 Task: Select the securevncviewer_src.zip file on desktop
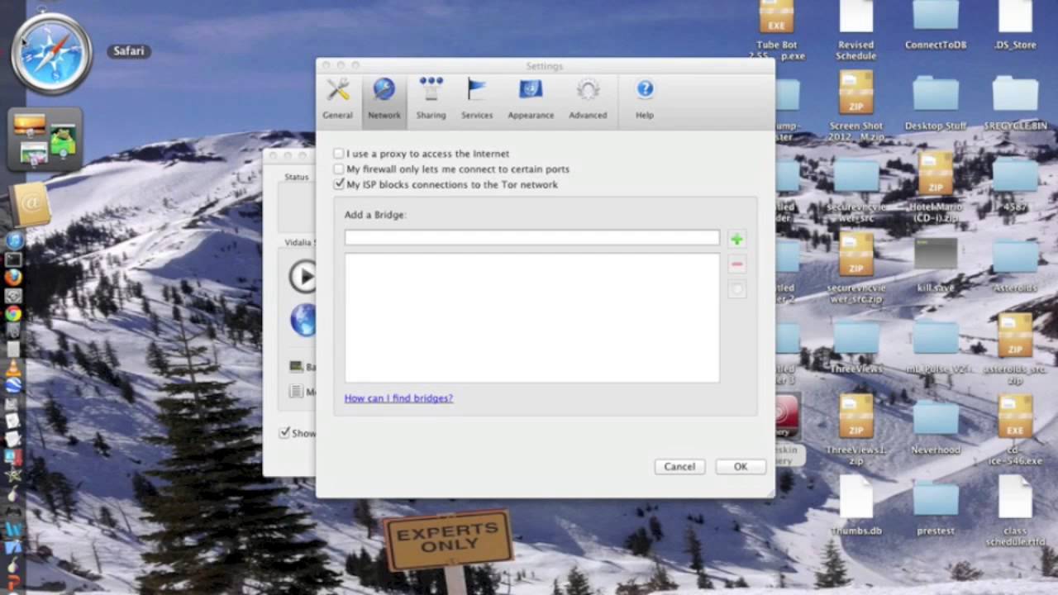(855, 269)
